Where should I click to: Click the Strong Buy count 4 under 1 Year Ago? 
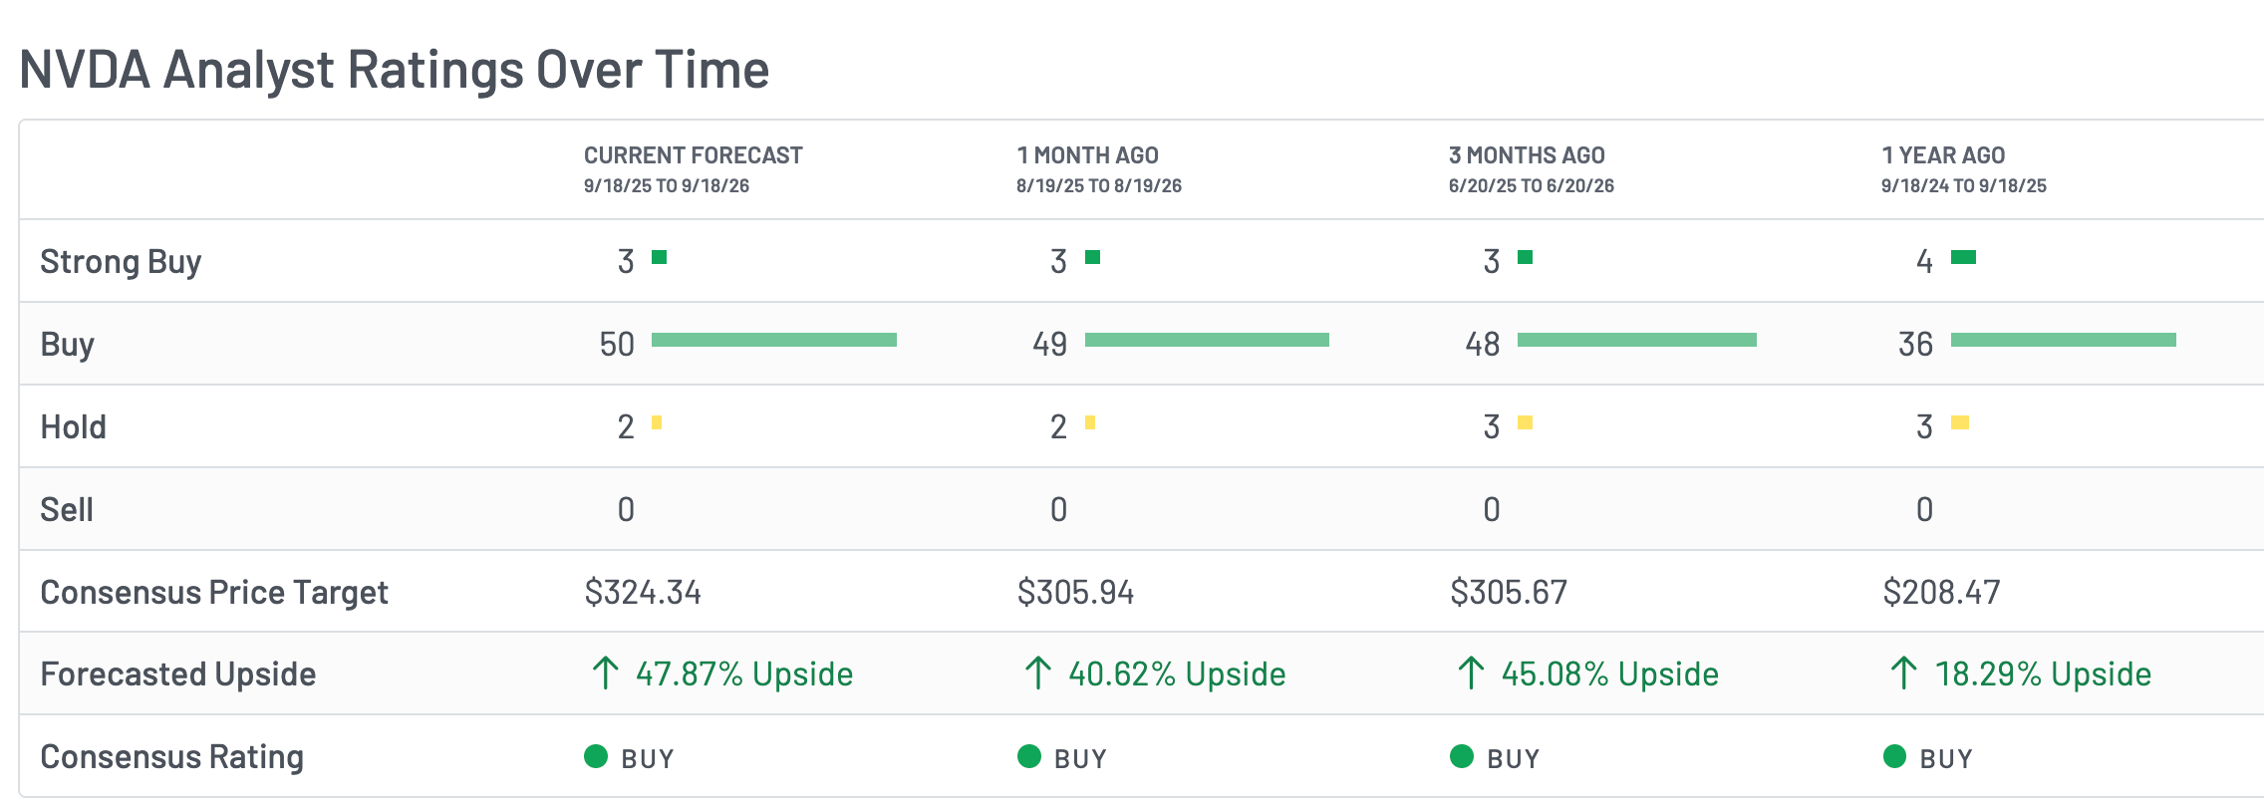(1924, 261)
